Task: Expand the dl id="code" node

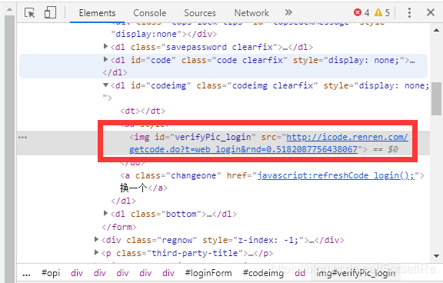Action: (x=105, y=59)
